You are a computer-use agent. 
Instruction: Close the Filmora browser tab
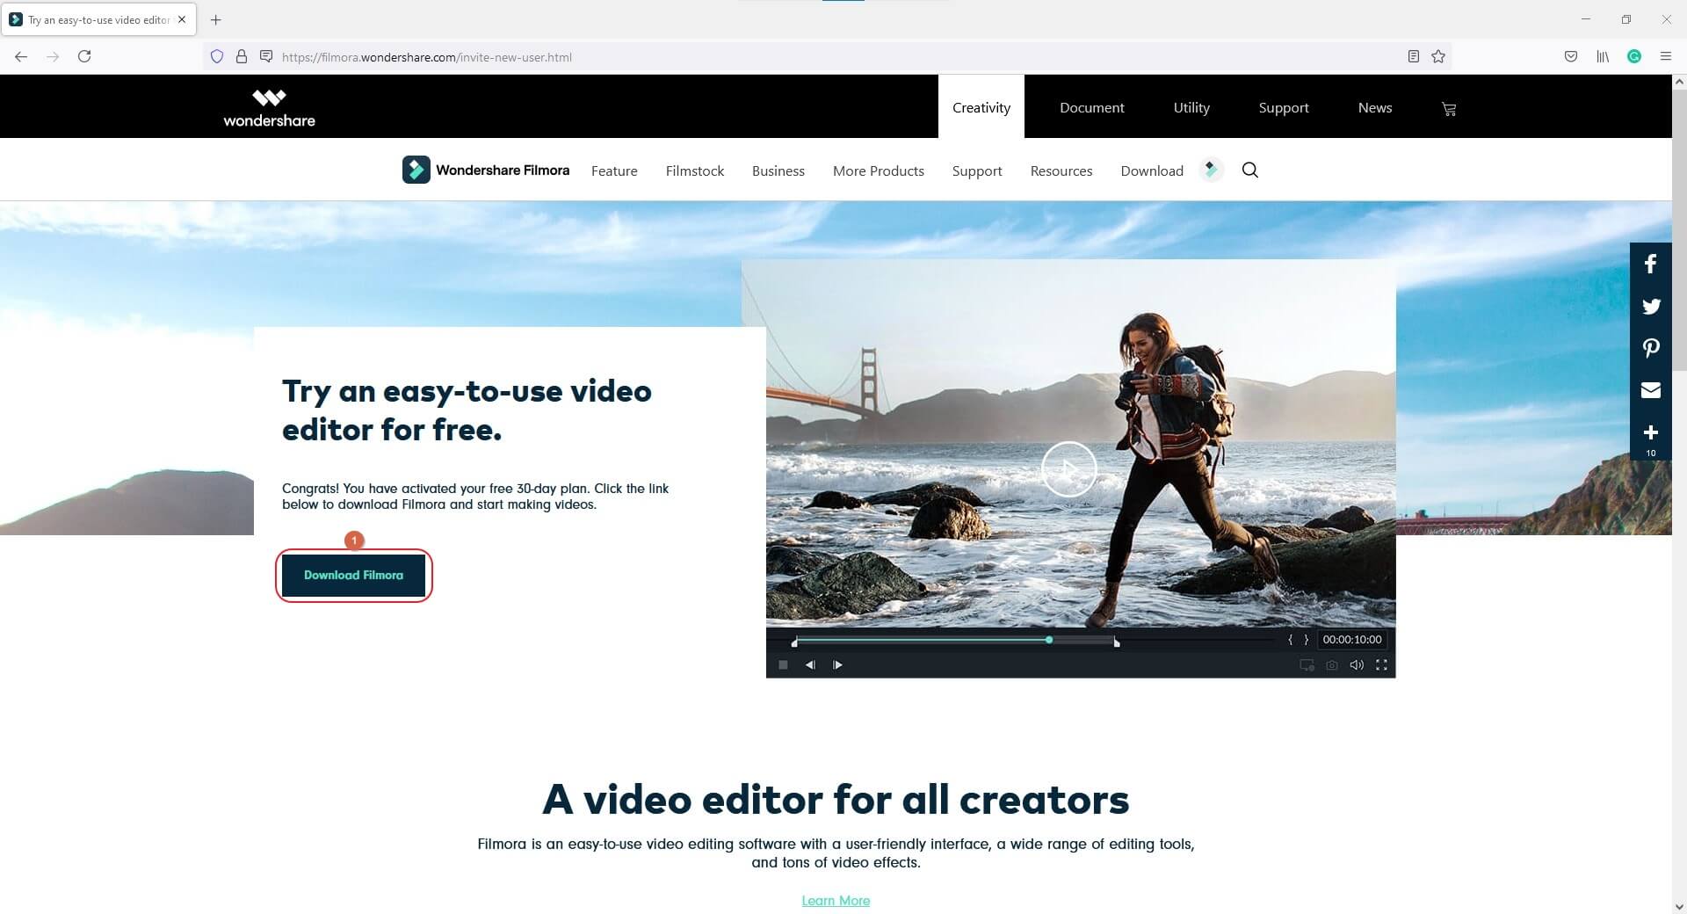(182, 19)
